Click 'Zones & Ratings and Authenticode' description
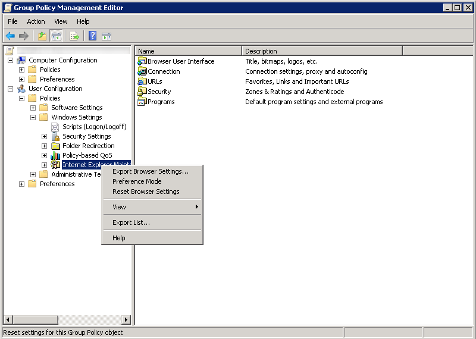The image size is (476, 339). pos(295,92)
